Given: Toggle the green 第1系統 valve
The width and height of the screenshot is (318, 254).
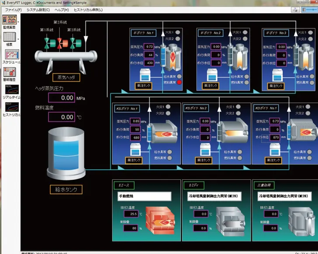Looking at the screenshot, I should tap(50, 44).
